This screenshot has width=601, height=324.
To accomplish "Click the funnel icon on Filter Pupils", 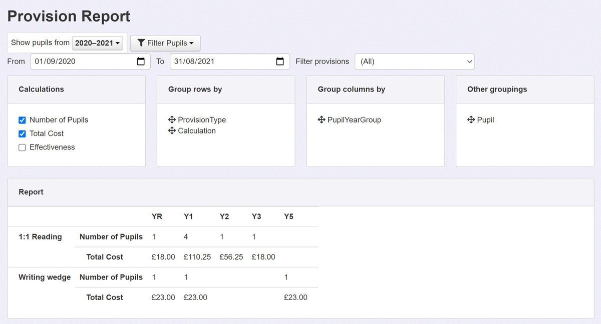I will pyautogui.click(x=141, y=43).
